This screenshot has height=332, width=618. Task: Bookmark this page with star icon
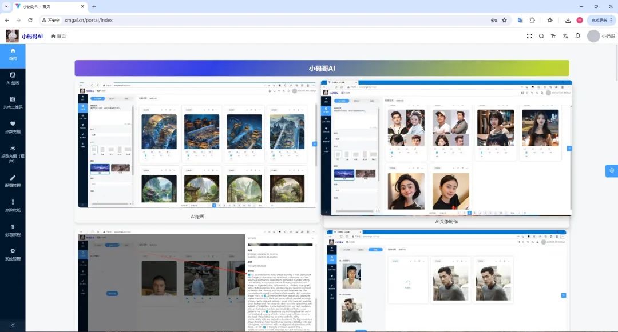click(504, 20)
